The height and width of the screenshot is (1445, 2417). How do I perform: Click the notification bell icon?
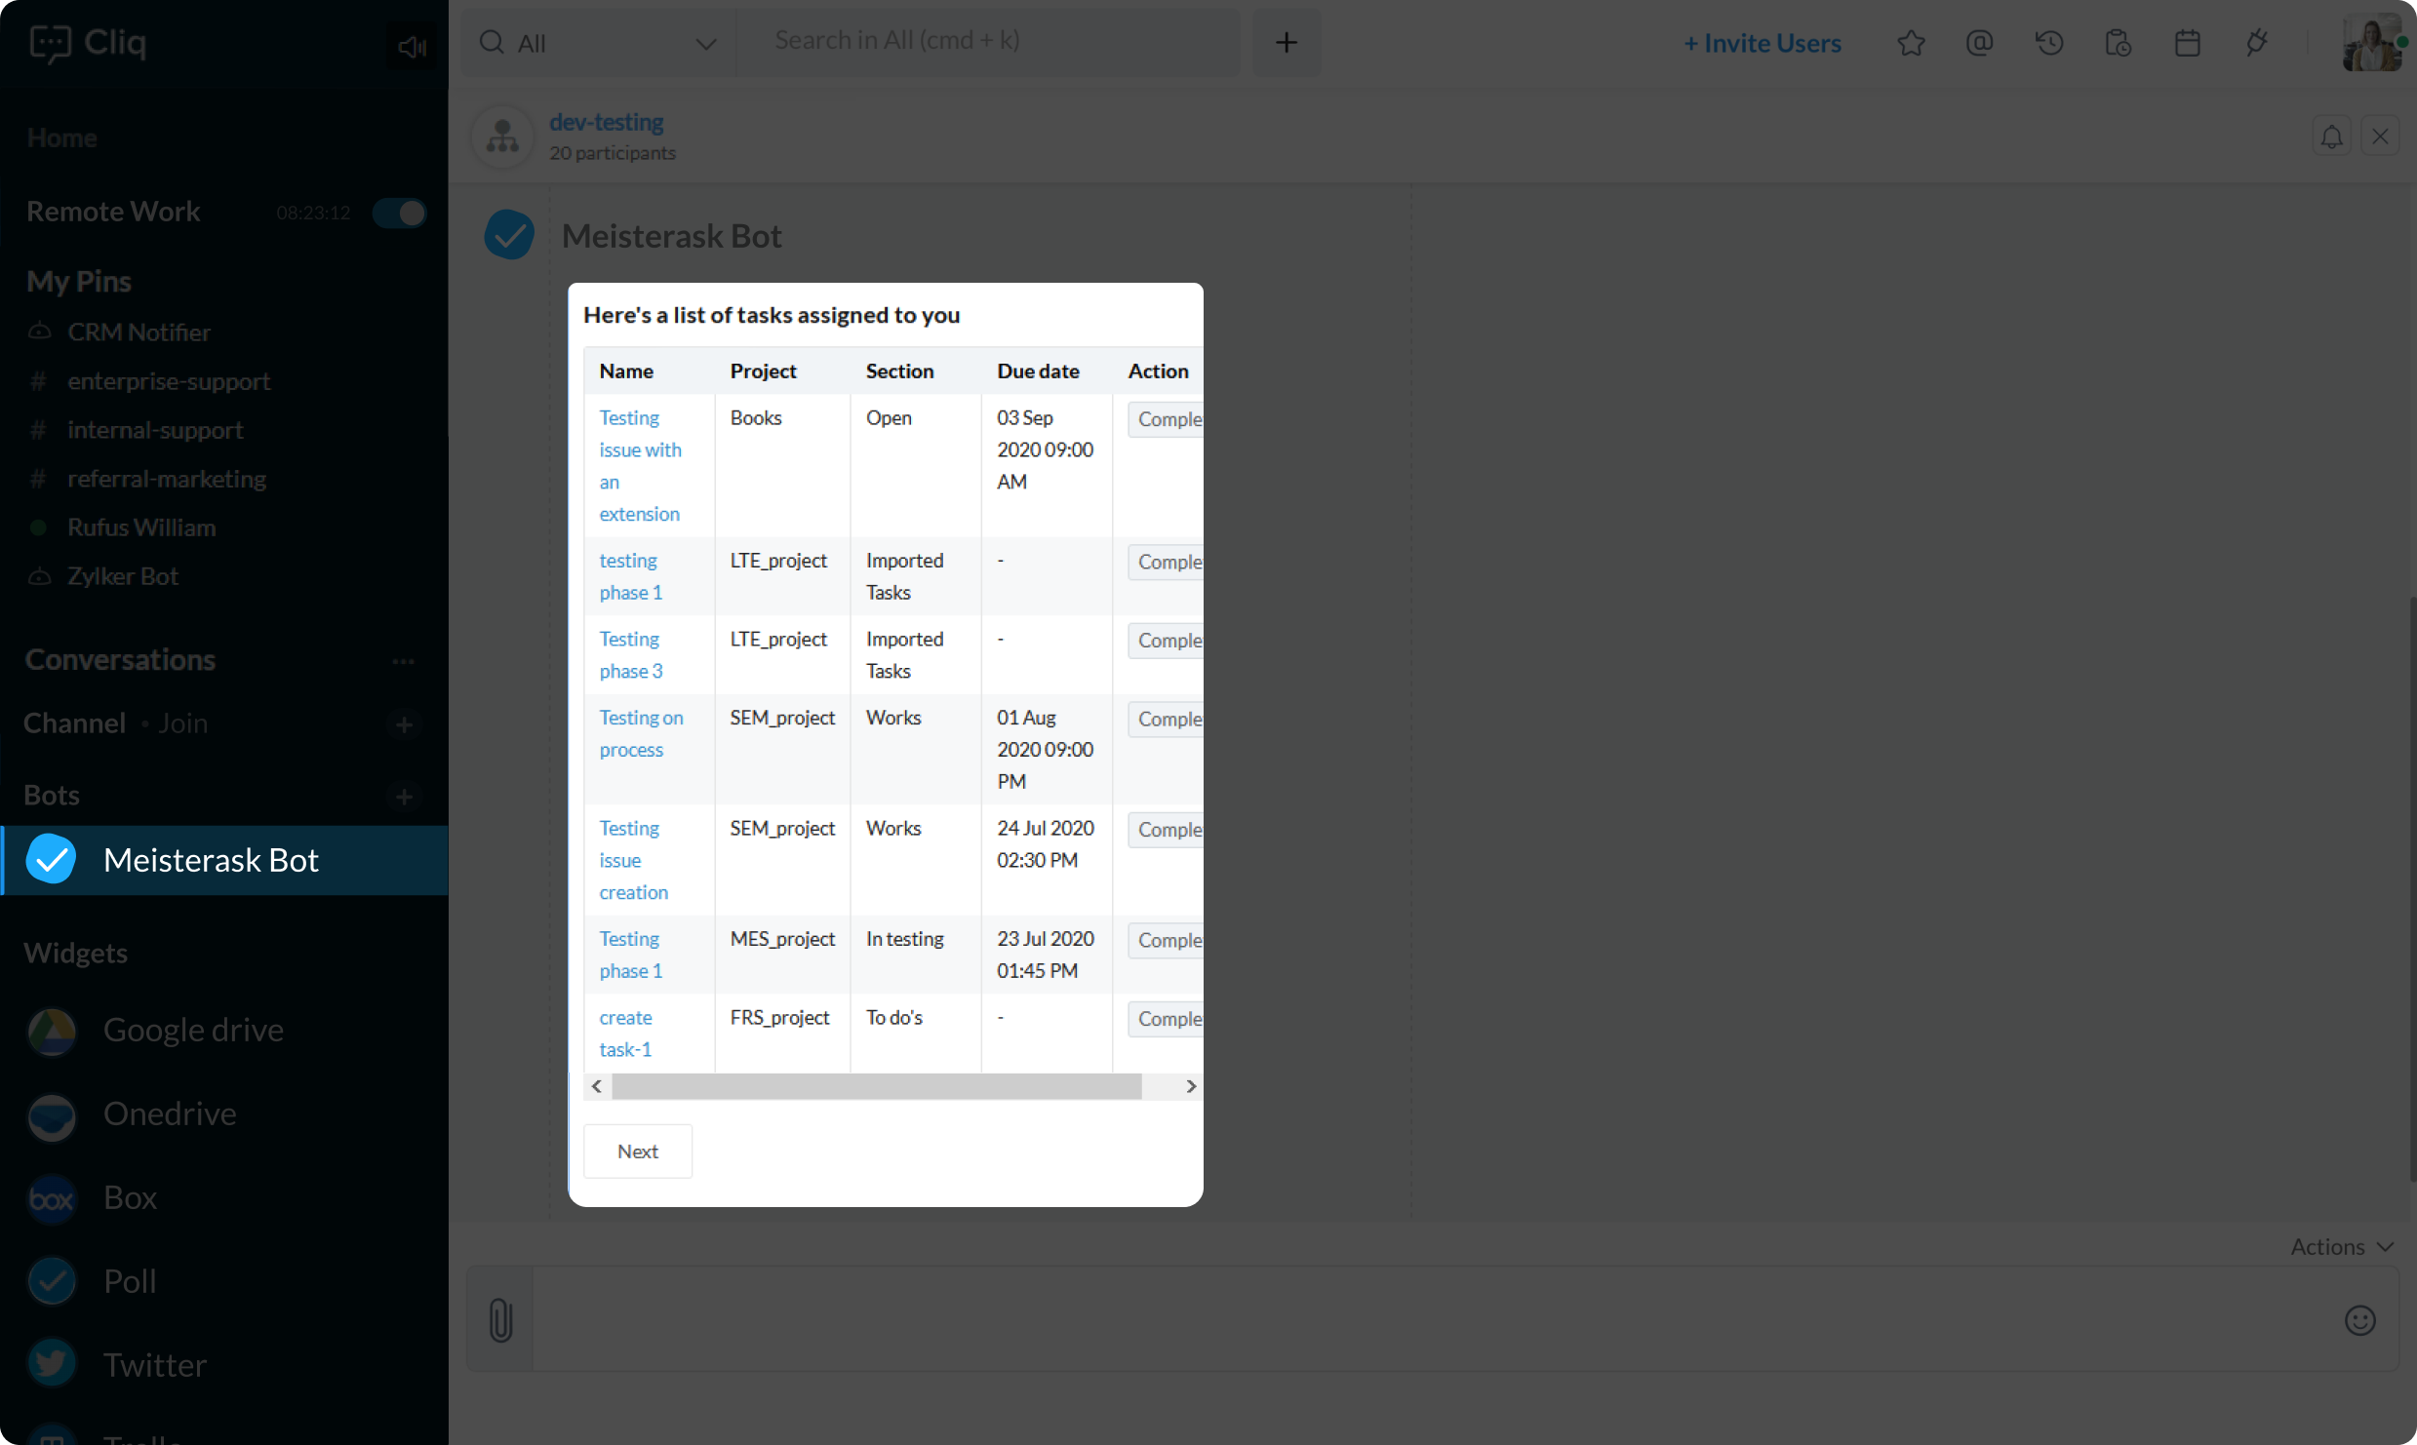click(x=2331, y=137)
